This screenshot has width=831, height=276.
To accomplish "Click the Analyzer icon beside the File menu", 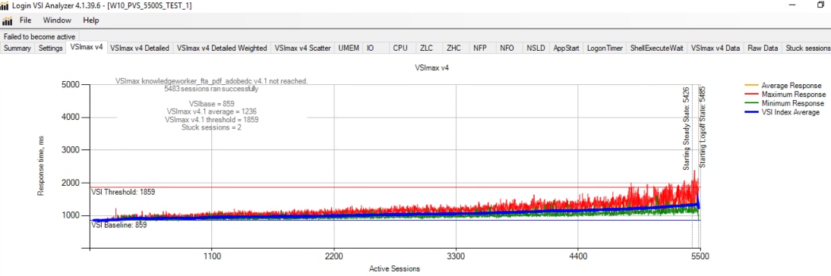I will [8, 20].
